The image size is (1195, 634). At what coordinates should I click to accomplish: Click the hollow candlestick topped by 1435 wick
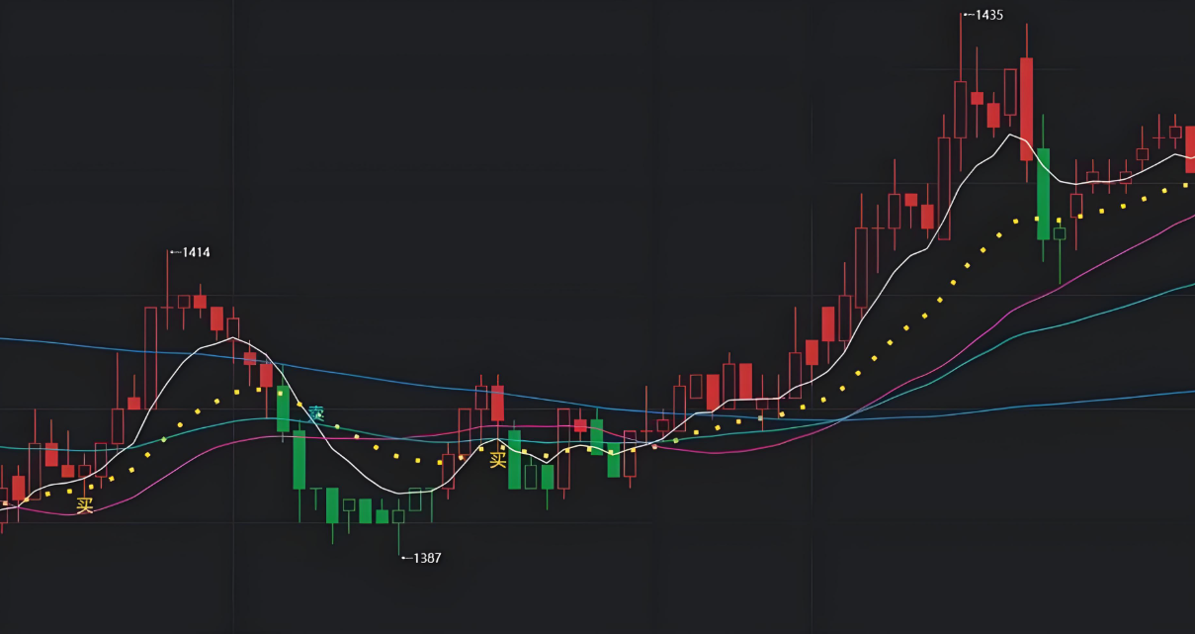click(x=960, y=109)
